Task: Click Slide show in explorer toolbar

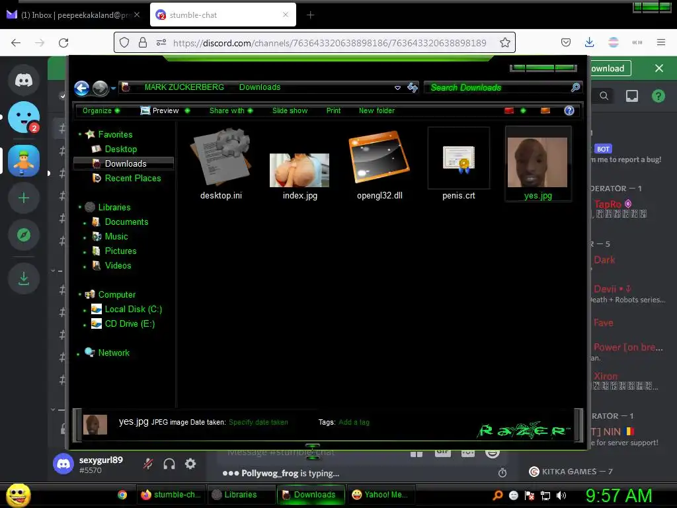Action: click(x=290, y=110)
